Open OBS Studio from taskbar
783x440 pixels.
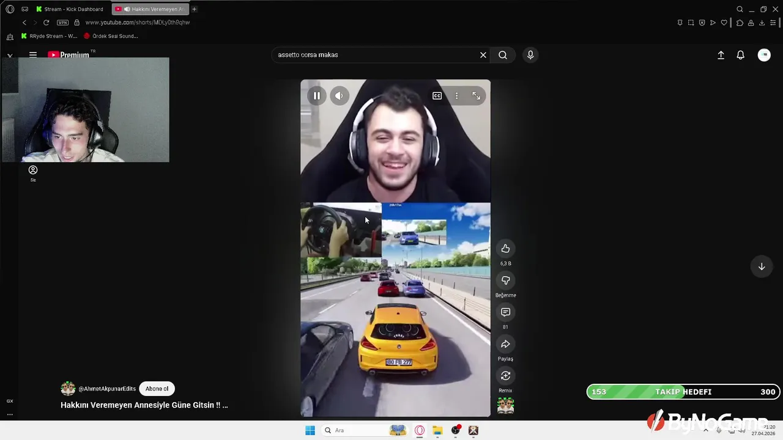(x=455, y=430)
